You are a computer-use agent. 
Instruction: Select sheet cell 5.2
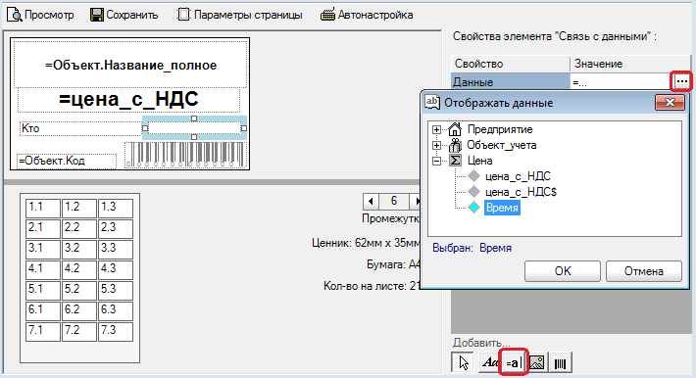point(79,290)
